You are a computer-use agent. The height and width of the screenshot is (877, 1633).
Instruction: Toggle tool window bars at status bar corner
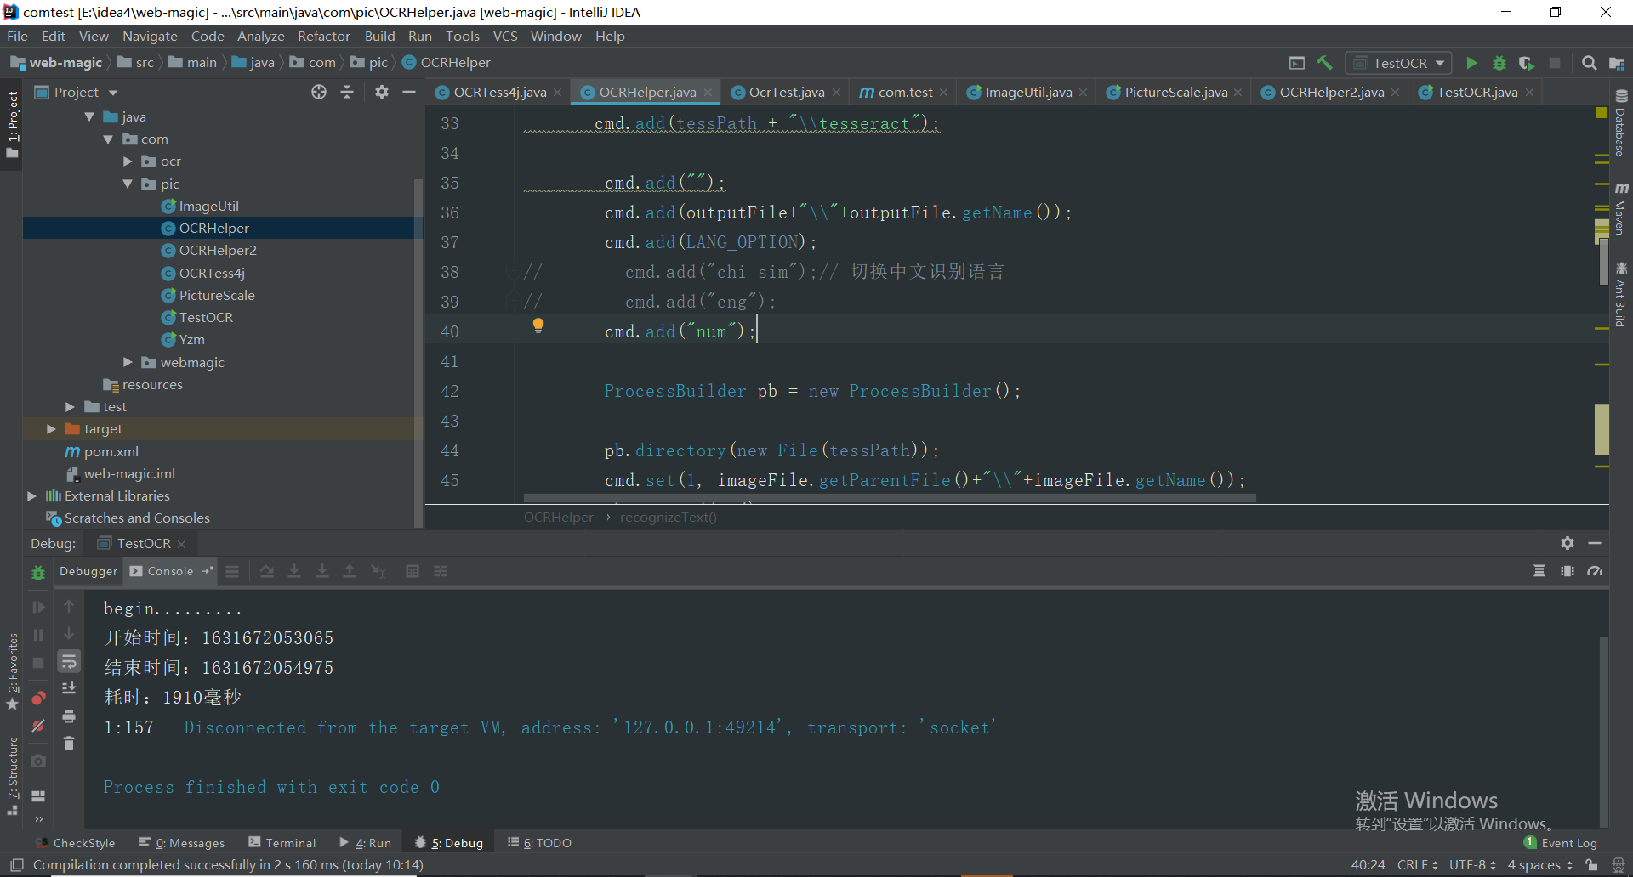coord(17,865)
